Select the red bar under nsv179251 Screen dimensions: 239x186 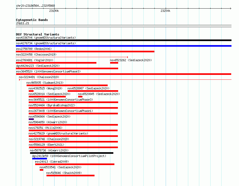click(x=73, y=130)
